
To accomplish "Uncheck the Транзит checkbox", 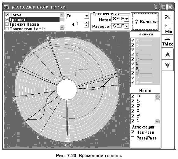I will tap(7, 20).
